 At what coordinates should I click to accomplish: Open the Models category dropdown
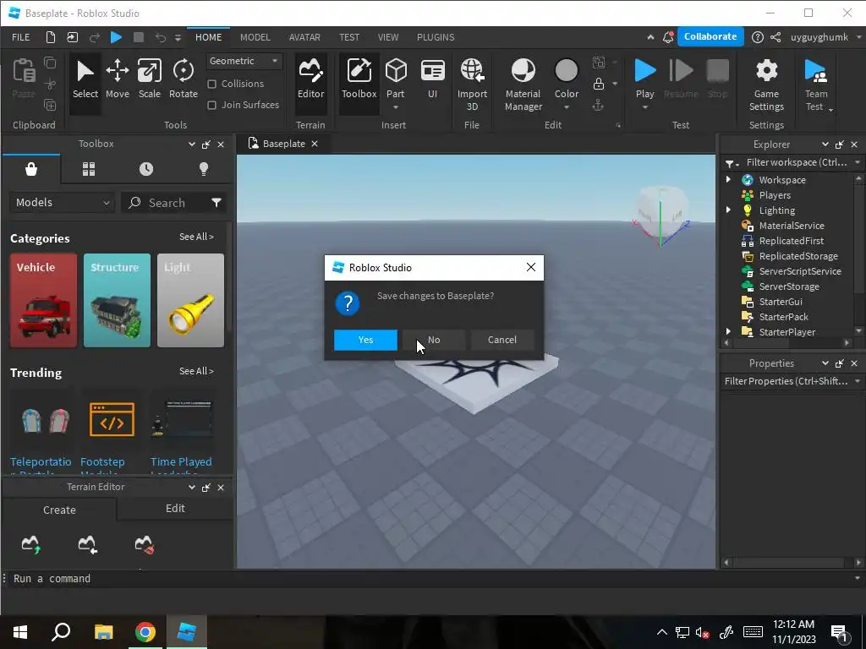click(62, 203)
